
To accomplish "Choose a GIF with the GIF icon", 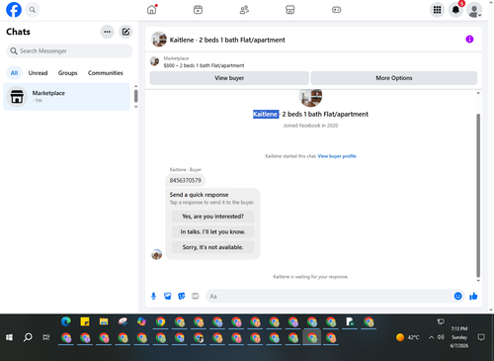I will (x=196, y=296).
